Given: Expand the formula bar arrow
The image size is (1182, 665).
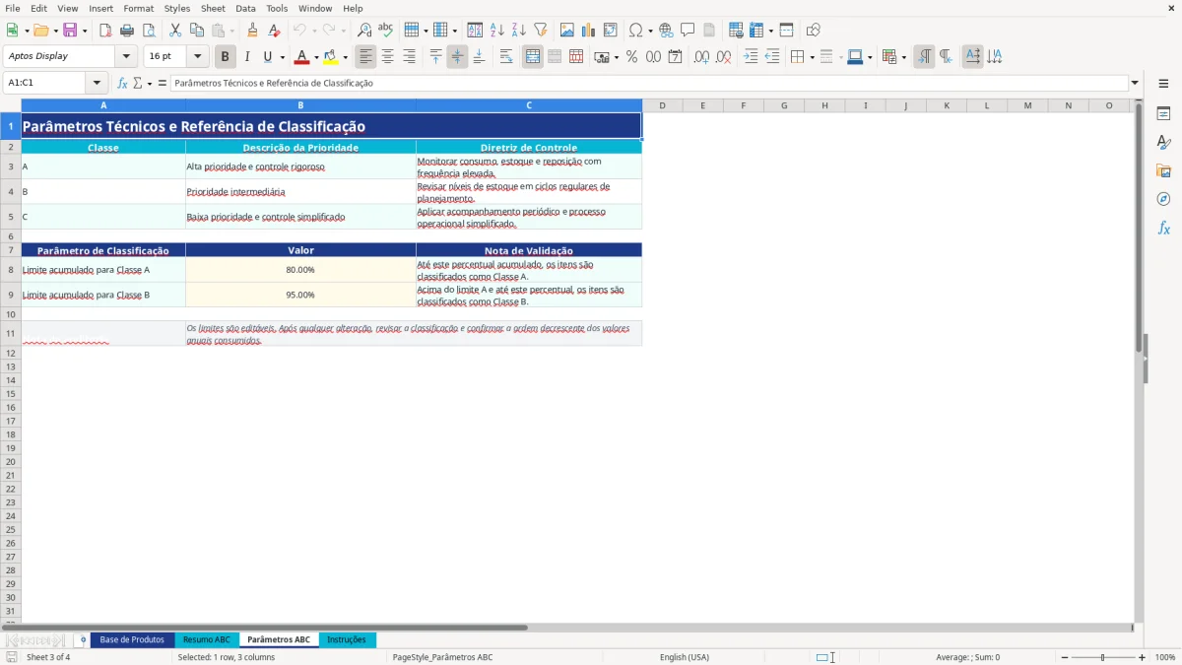Looking at the screenshot, I should click(x=1135, y=83).
